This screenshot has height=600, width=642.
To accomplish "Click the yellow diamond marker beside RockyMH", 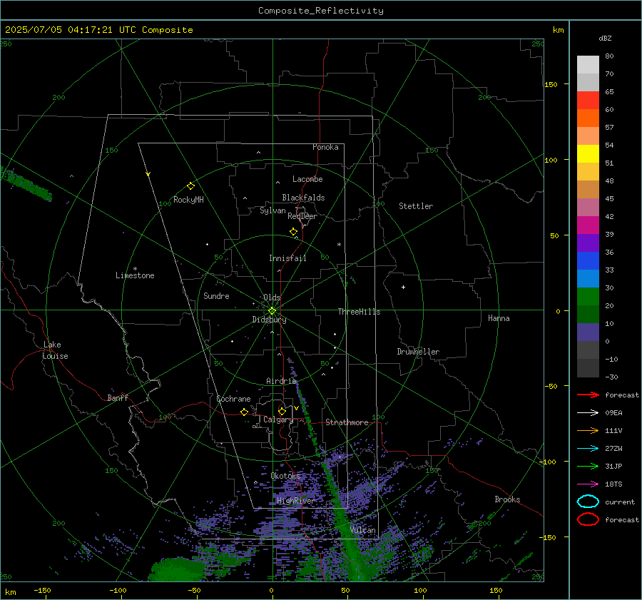I will pyautogui.click(x=190, y=186).
